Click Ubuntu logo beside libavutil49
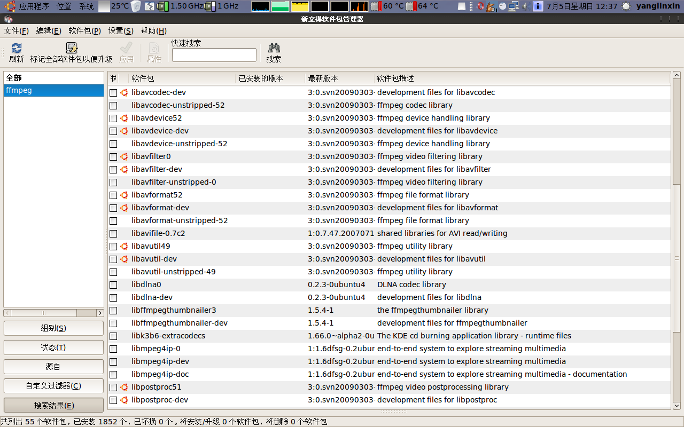Image resolution: width=684 pixels, height=427 pixels. point(124,246)
